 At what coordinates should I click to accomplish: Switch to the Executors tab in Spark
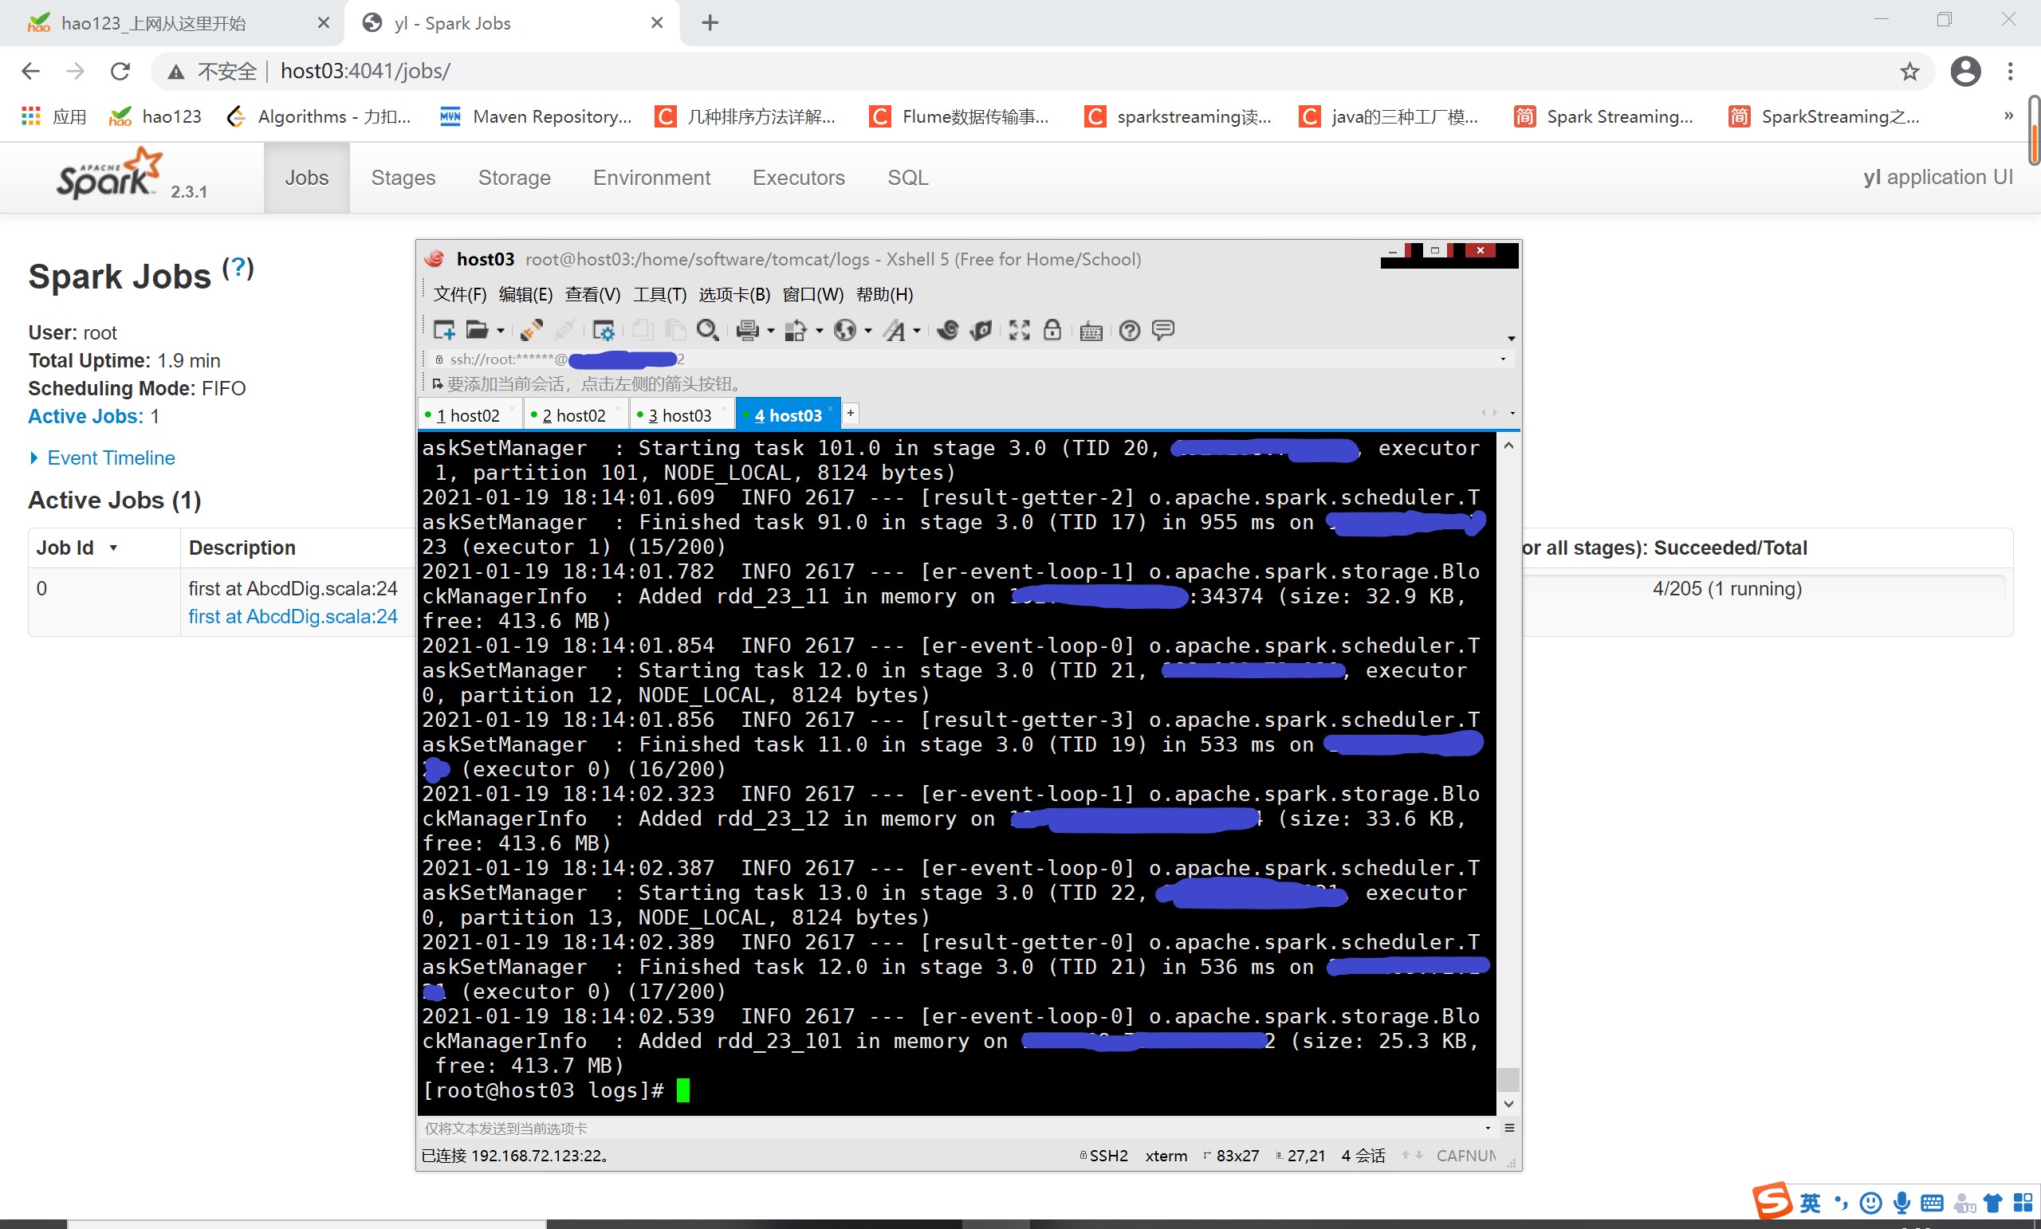[x=798, y=177]
